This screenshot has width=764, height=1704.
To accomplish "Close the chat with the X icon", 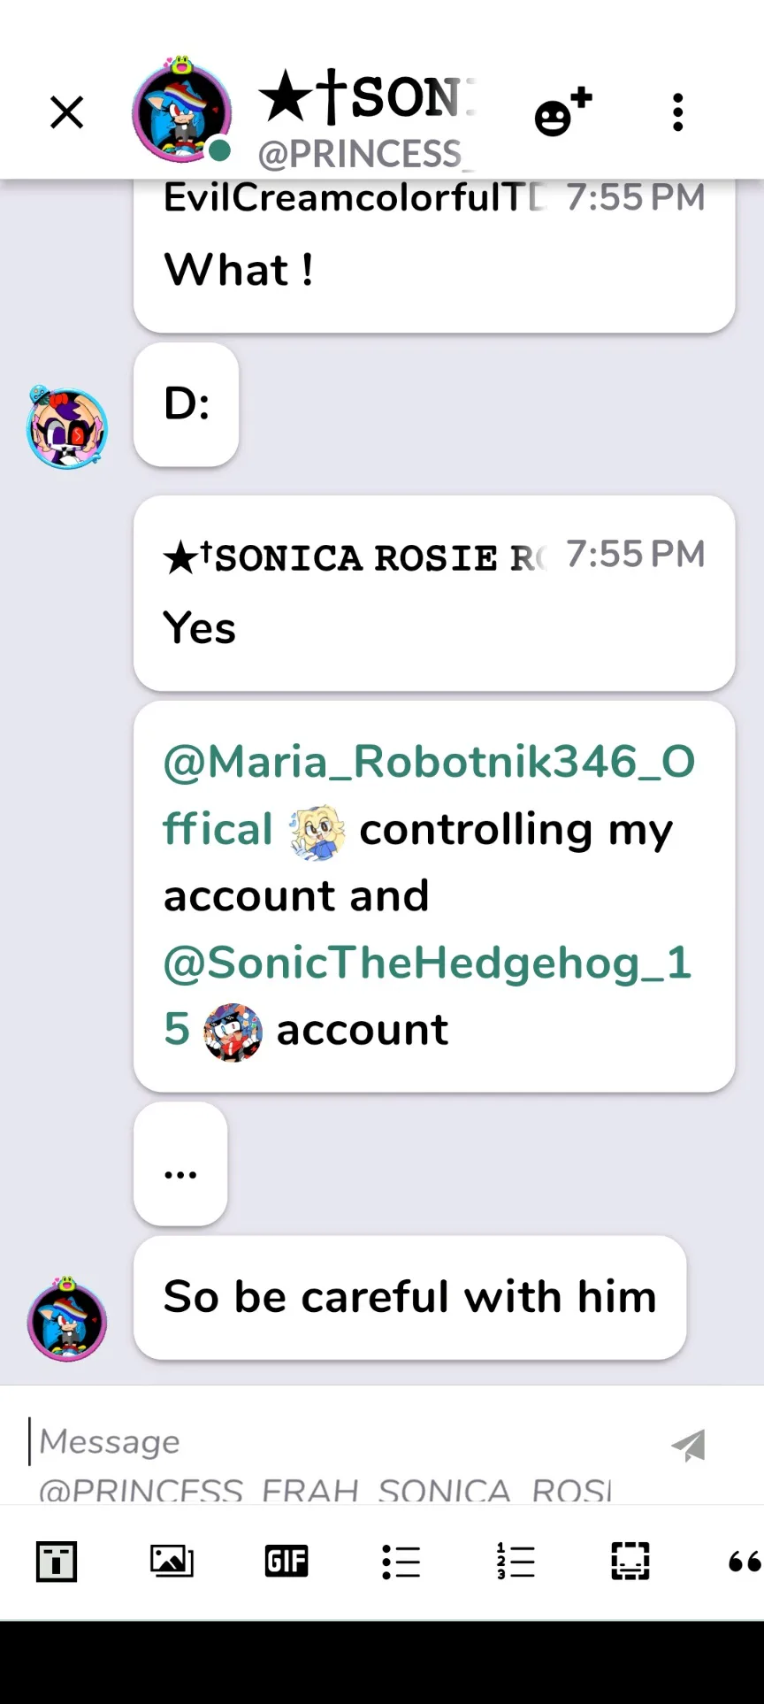I will 66,112.
